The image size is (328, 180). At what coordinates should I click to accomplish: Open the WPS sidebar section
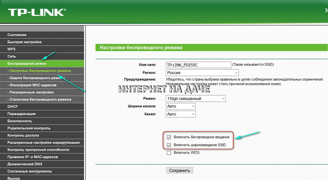click(11, 49)
